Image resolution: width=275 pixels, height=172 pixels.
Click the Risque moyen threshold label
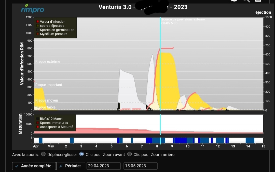[x=47, y=100]
